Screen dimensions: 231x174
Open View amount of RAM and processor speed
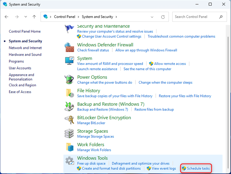(110, 64)
